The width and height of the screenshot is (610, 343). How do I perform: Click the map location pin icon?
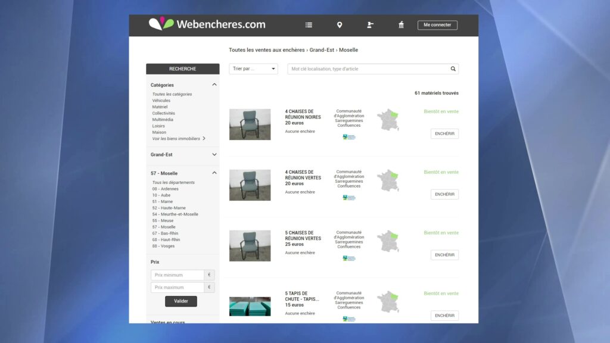click(340, 25)
